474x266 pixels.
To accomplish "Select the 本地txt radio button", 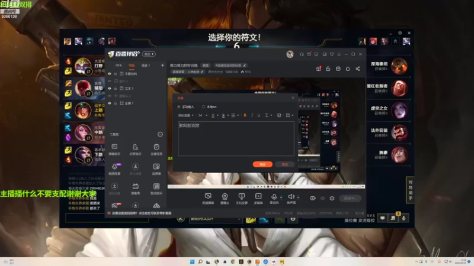I will [203, 107].
